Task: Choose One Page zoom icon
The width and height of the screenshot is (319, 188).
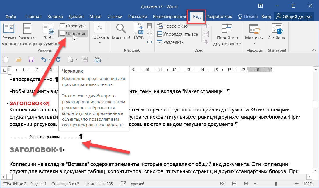Action: (x=149, y=26)
